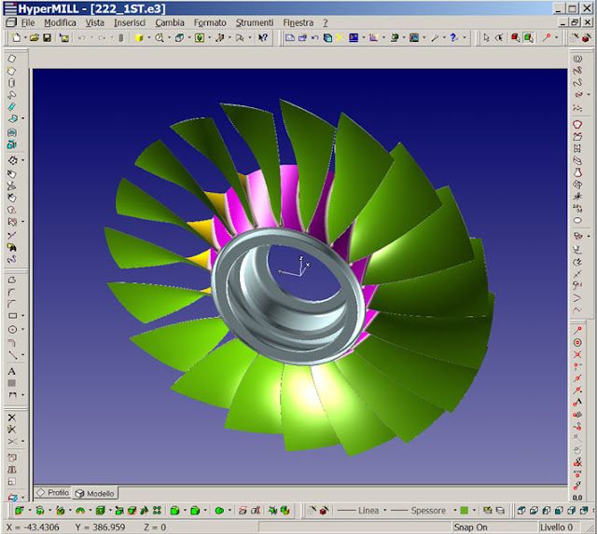Select the rectangle sketch tool in the left toolbar
This screenshot has height=534, width=597.
[x=12, y=316]
